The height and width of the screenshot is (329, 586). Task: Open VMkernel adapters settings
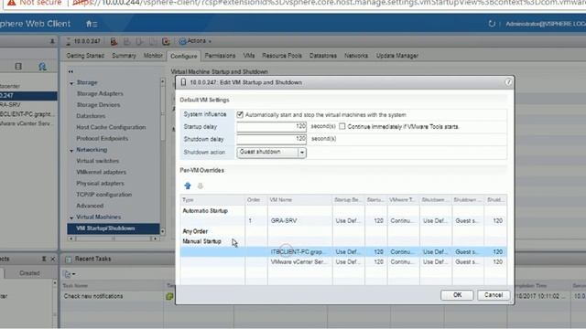(101, 172)
